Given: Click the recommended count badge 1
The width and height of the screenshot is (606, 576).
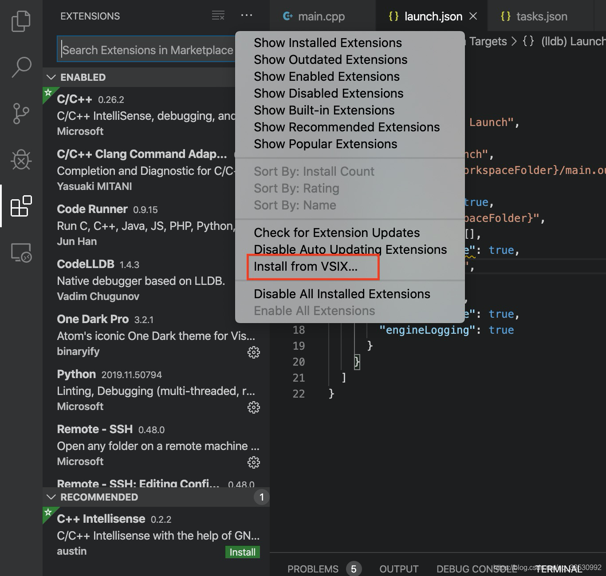Looking at the screenshot, I should (261, 497).
